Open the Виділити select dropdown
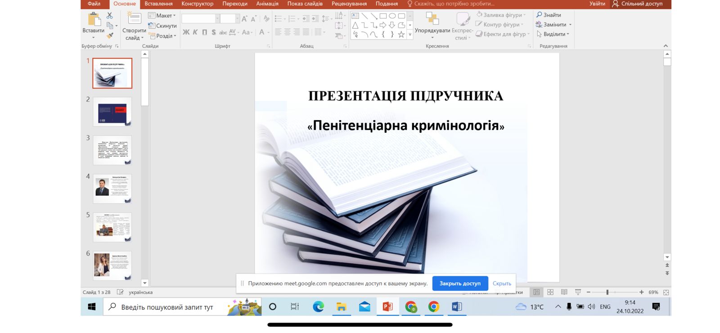This screenshot has width=720, height=333. tap(553, 34)
